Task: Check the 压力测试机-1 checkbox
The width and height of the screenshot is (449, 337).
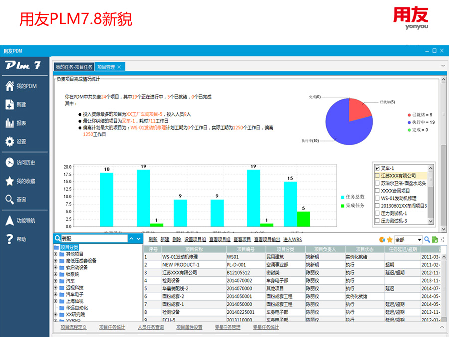Action: [x=377, y=213]
